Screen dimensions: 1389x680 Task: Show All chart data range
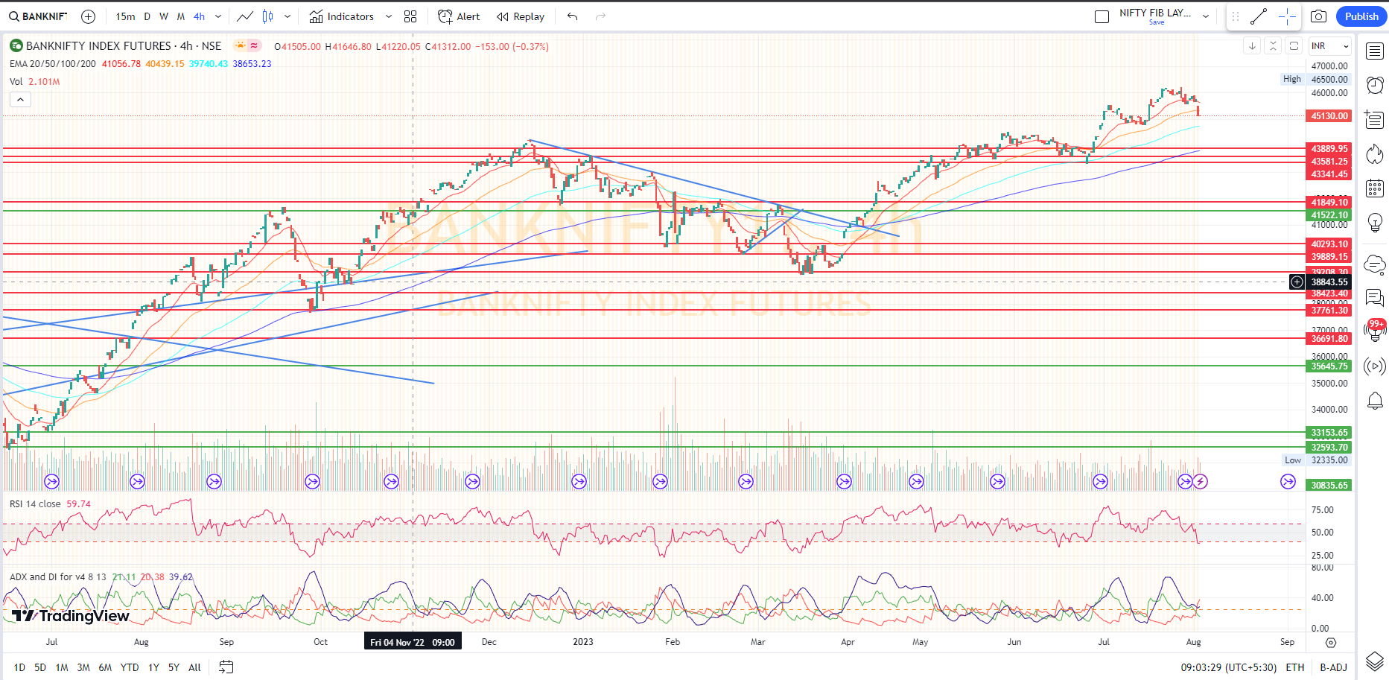[194, 667]
